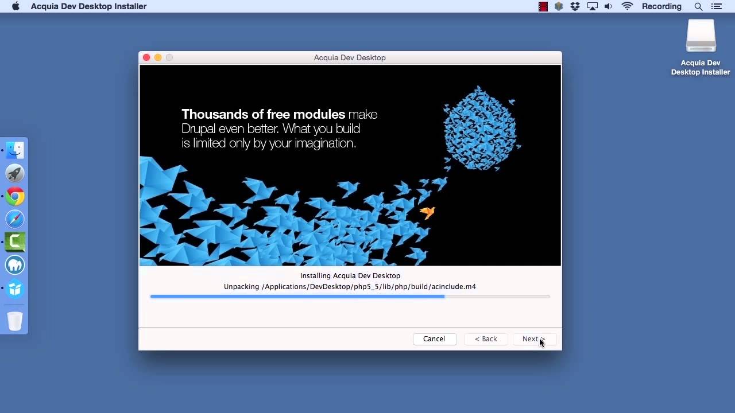Open Finder from the Dock

15,150
